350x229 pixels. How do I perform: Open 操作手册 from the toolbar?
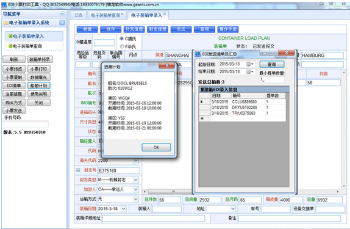[228, 29]
